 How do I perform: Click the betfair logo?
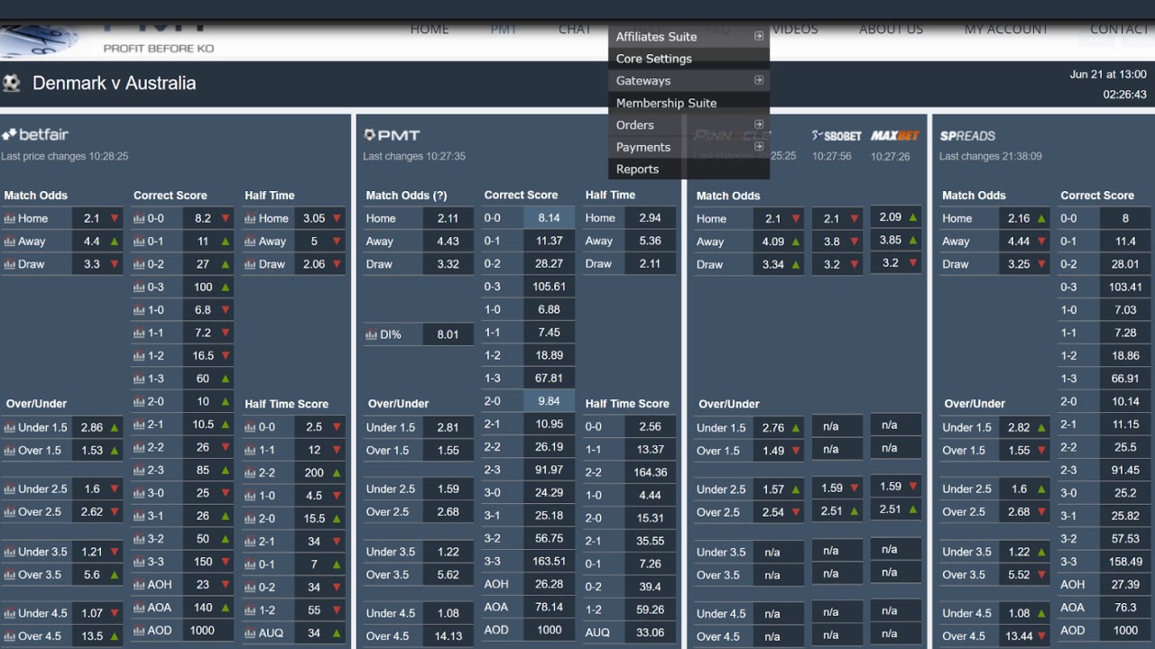(35, 134)
